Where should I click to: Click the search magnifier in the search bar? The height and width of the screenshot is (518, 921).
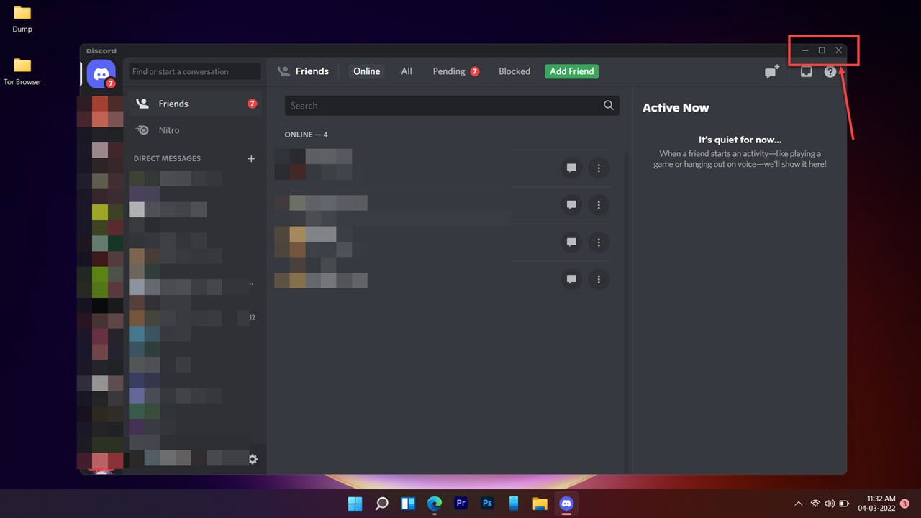pos(609,105)
